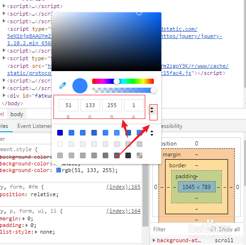
Task: Click the closing </body> tag row
Action: pyautogui.click(x=12, y=103)
